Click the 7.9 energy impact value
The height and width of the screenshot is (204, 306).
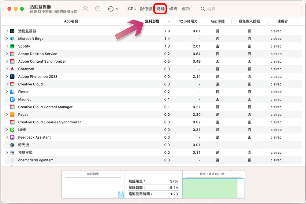167,31
